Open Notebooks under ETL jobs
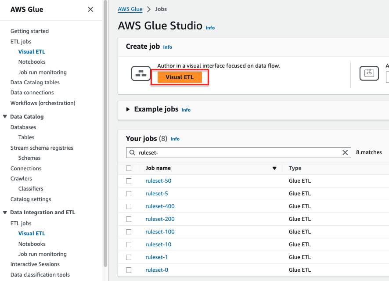This screenshot has width=389, height=281. pyautogui.click(x=32, y=62)
